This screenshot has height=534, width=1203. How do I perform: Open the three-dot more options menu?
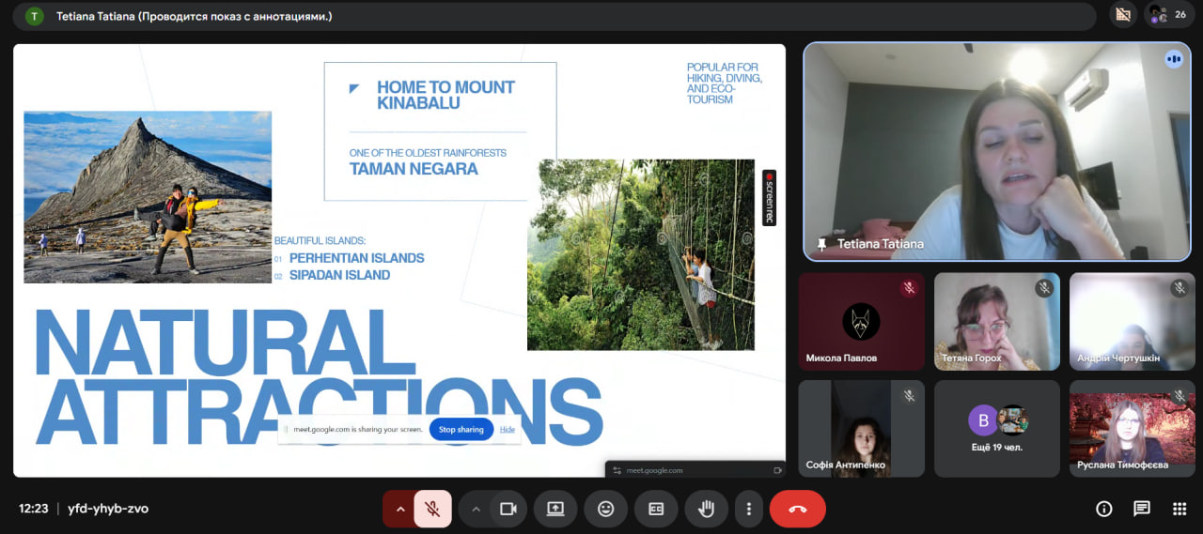(748, 509)
